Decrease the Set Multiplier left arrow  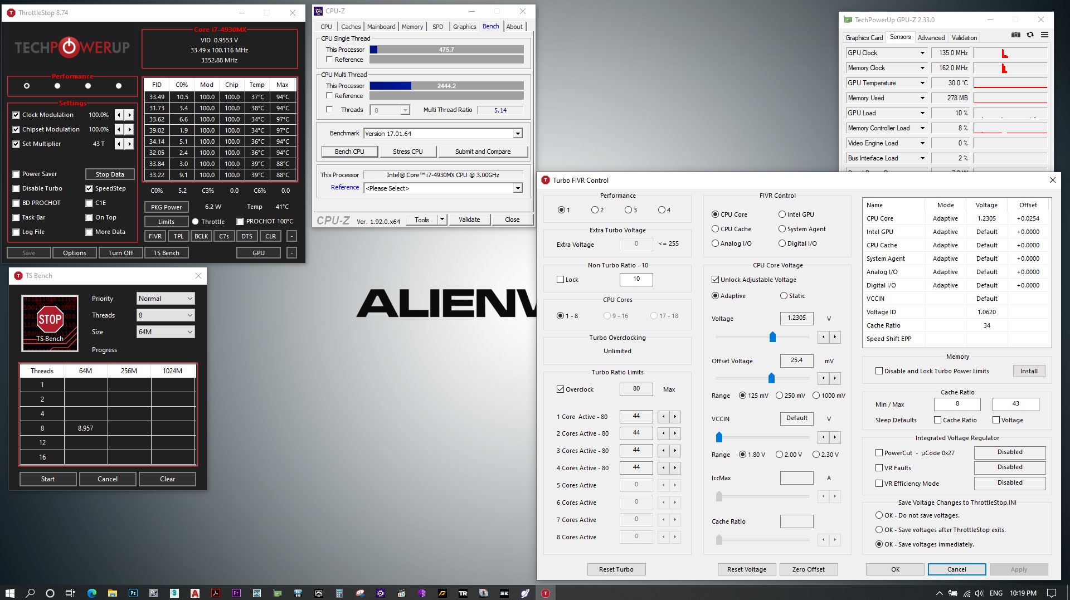point(119,144)
